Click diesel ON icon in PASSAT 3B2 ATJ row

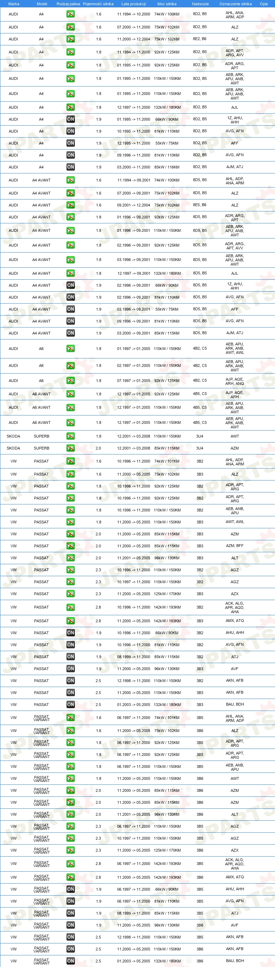(x=71, y=656)
